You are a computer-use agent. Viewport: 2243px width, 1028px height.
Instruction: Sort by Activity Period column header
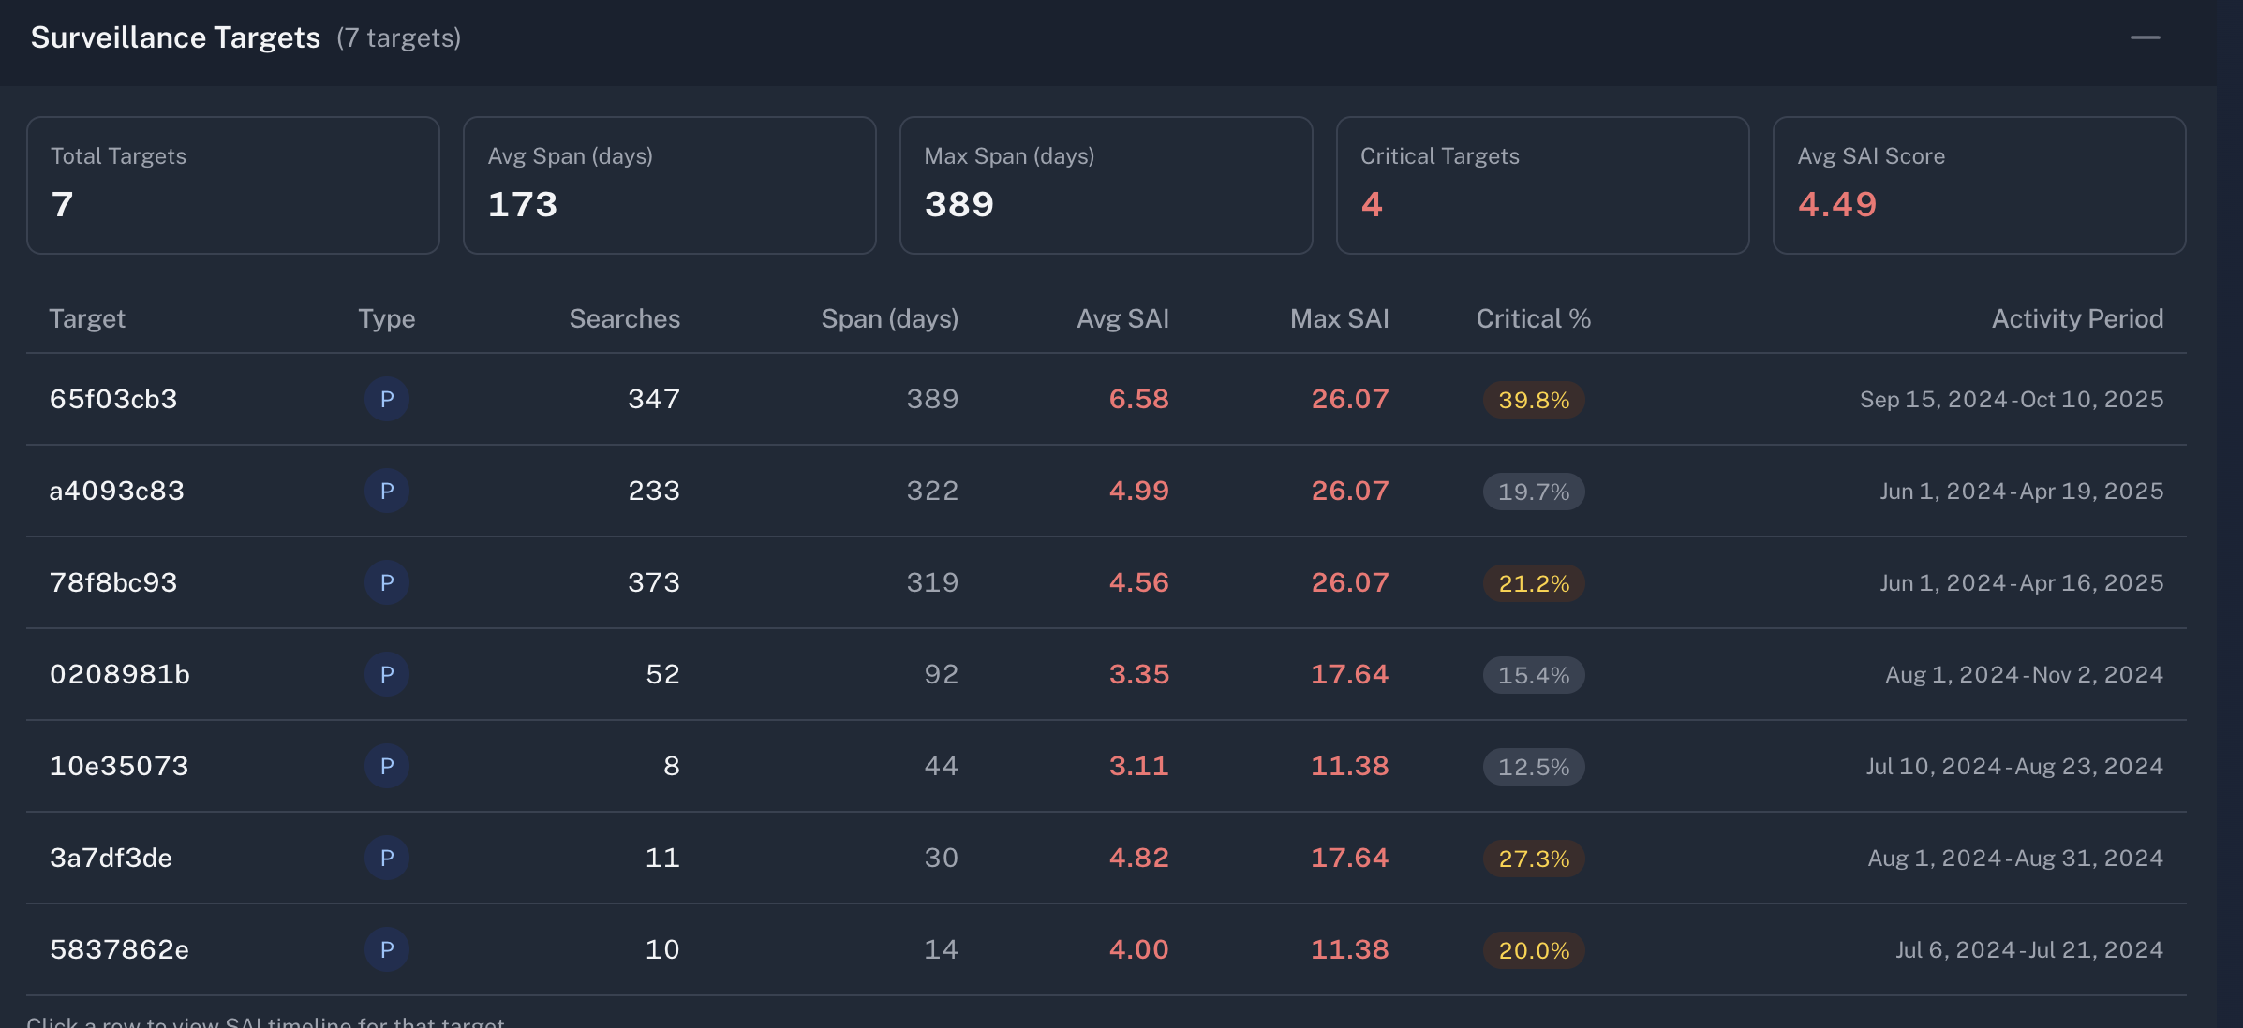2076,319
